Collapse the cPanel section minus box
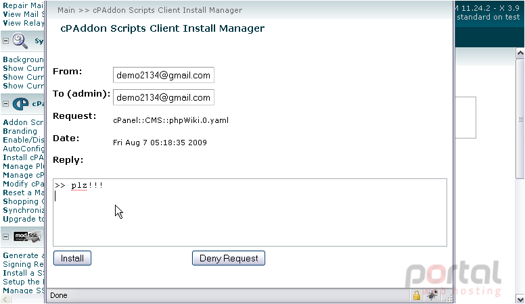 (x=5, y=103)
